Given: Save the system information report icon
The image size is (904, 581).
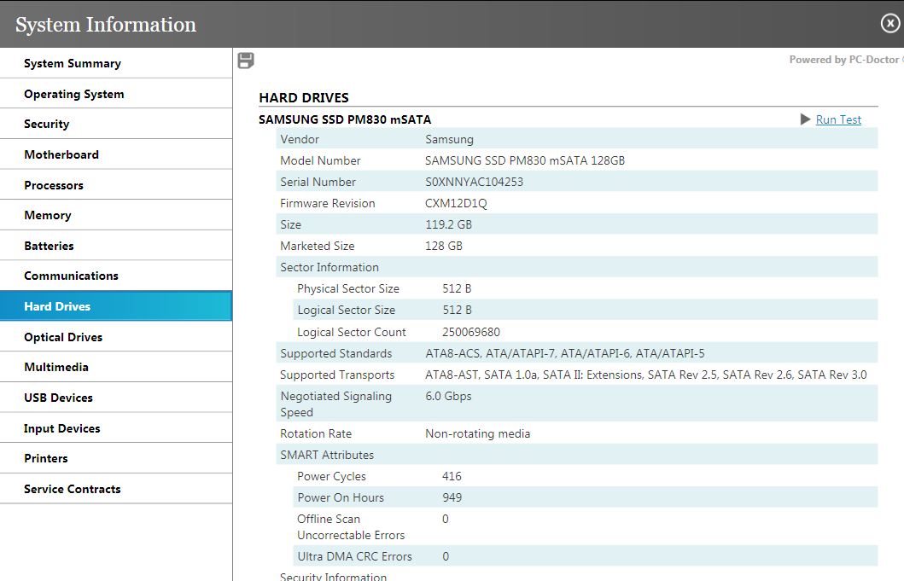Looking at the screenshot, I should (246, 61).
